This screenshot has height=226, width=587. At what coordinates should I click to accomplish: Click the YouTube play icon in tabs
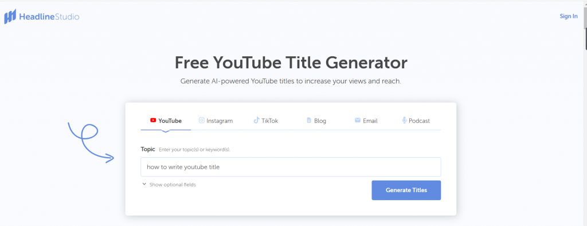coord(153,120)
